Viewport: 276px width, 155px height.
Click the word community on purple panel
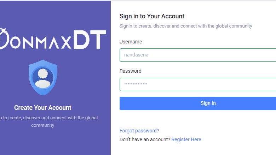(43, 125)
